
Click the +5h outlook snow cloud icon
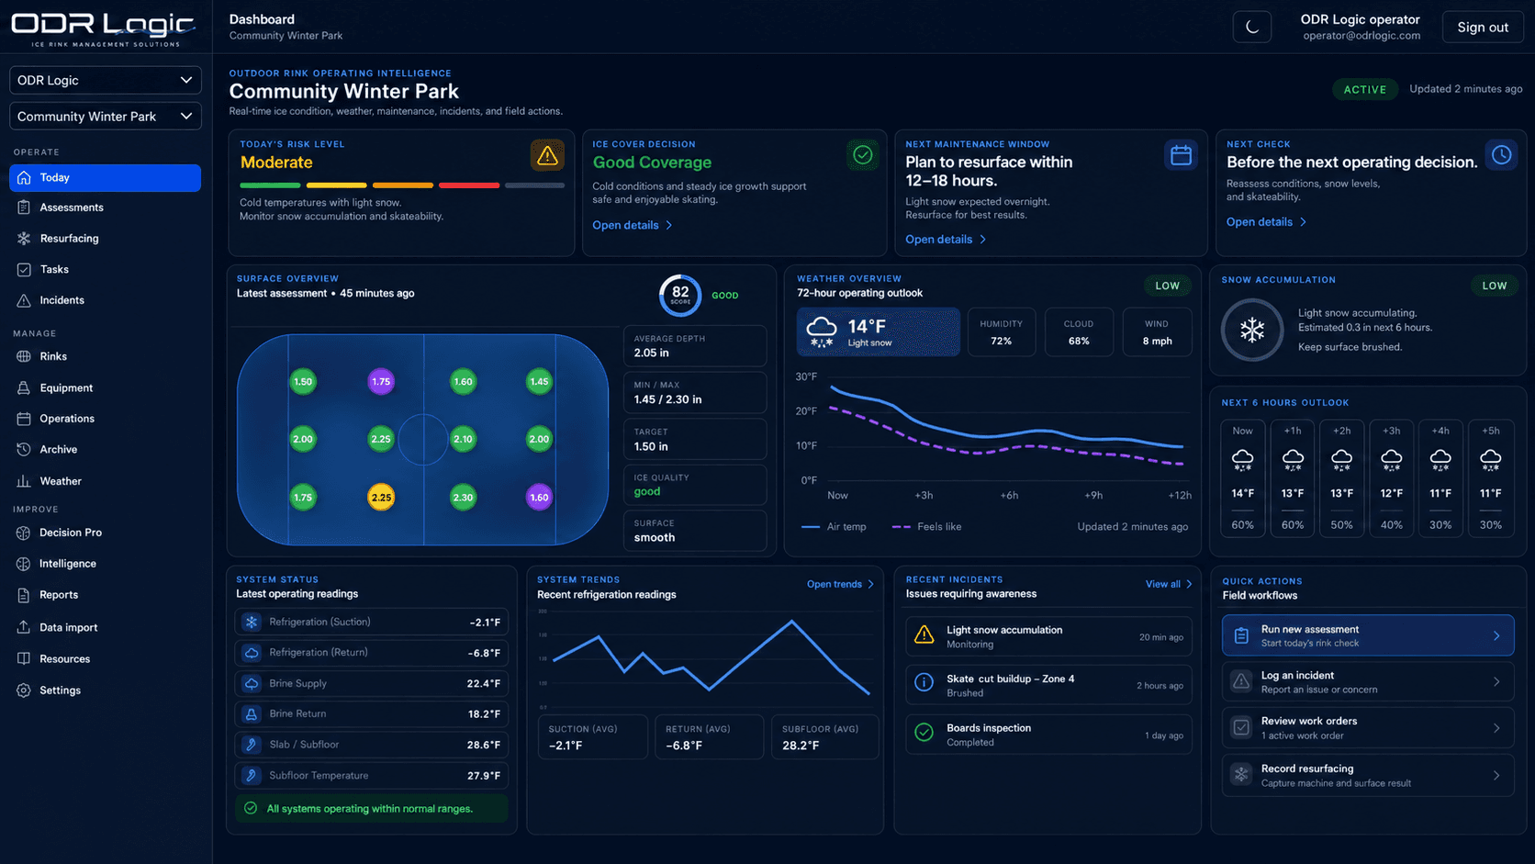1490,459
